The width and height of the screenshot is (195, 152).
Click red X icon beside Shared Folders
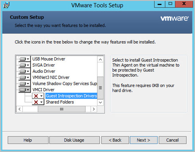pos(36,102)
